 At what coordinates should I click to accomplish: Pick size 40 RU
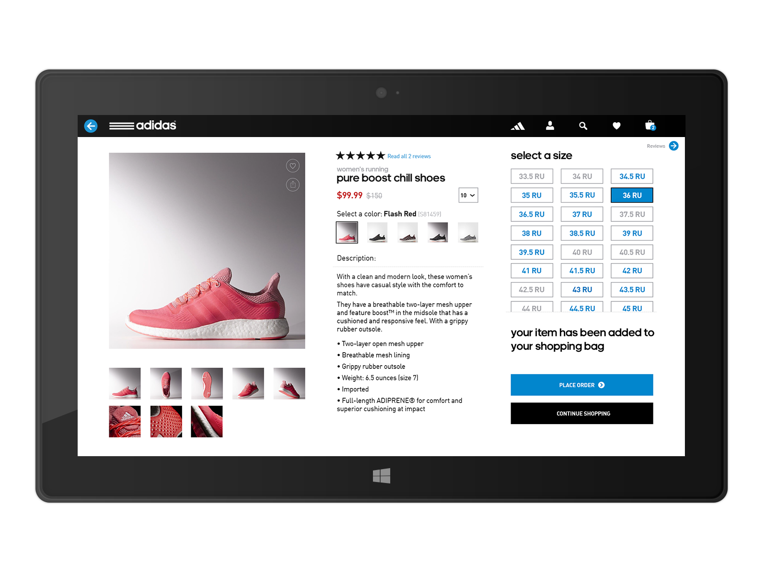tap(582, 252)
